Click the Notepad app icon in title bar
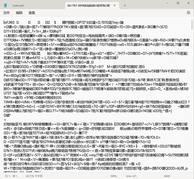Screen dimensions: 194x179 tap(5, 5)
